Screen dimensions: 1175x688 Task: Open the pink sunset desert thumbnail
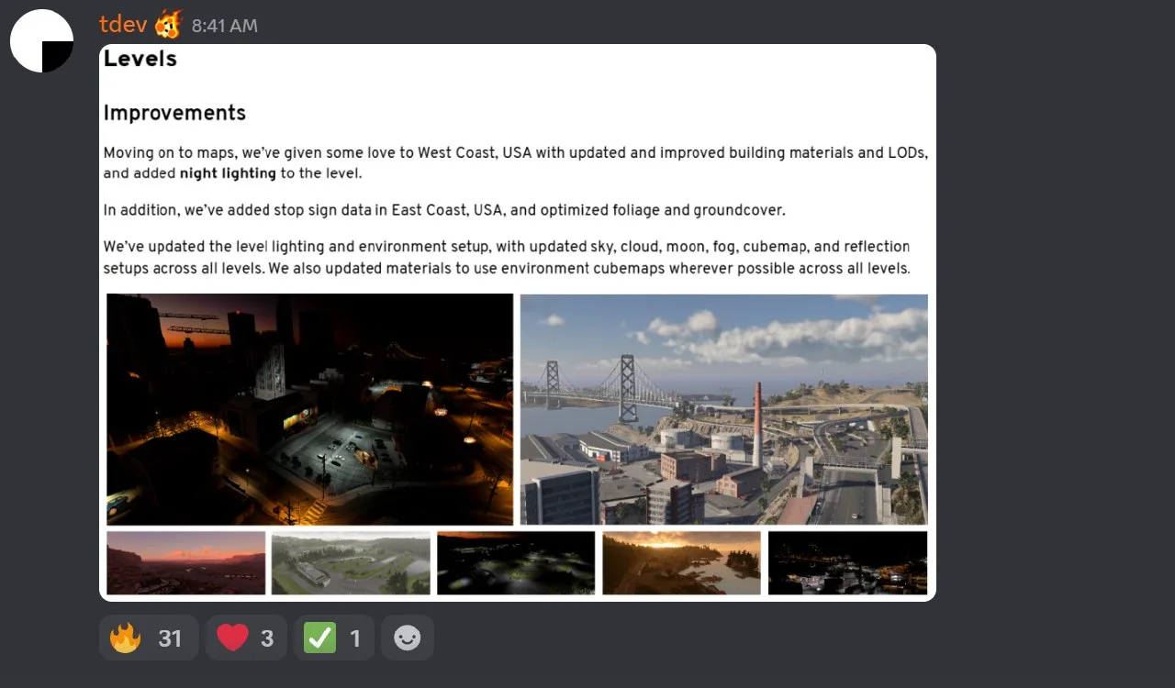coord(185,562)
